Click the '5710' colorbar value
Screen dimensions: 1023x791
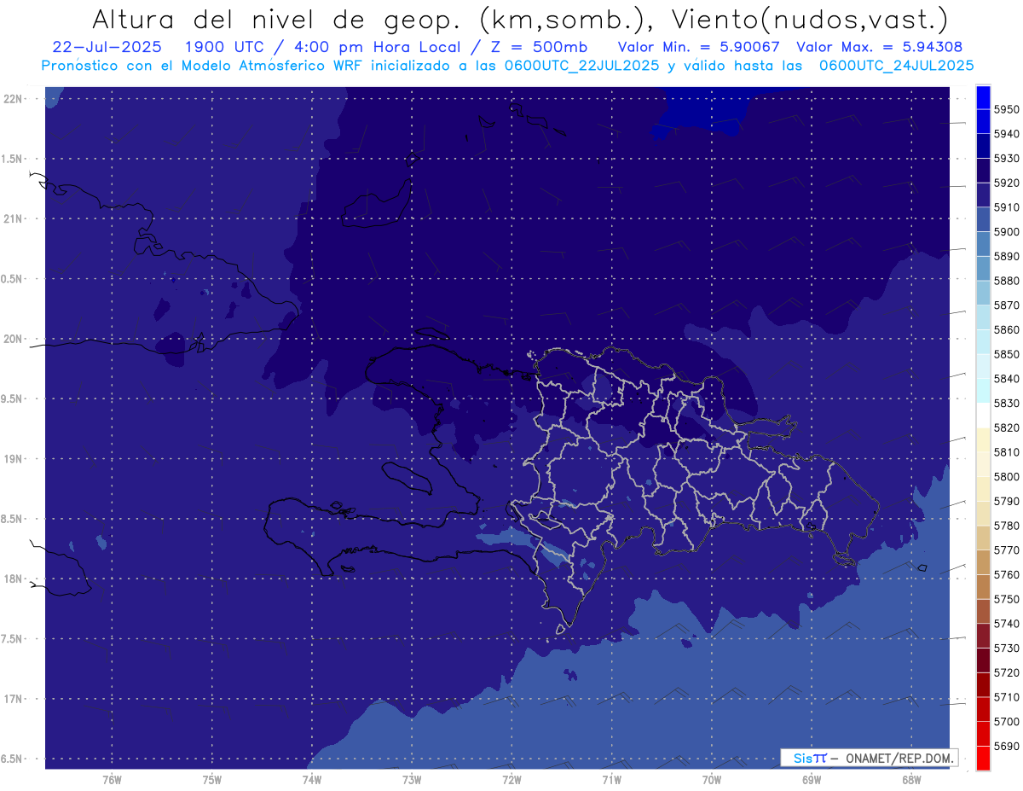point(1006,697)
